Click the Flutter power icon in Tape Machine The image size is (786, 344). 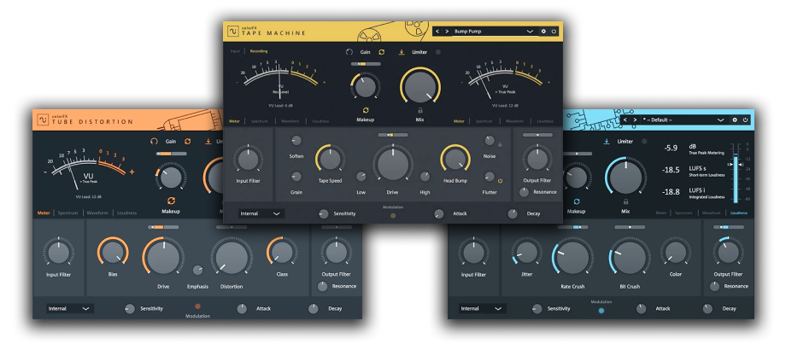pos(500,181)
